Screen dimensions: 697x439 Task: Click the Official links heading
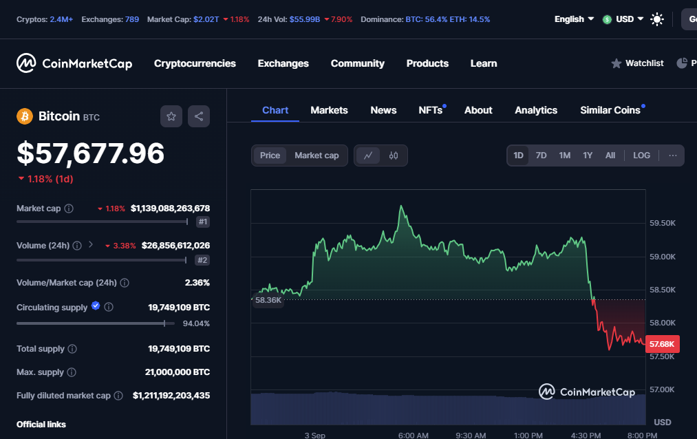[41, 425]
